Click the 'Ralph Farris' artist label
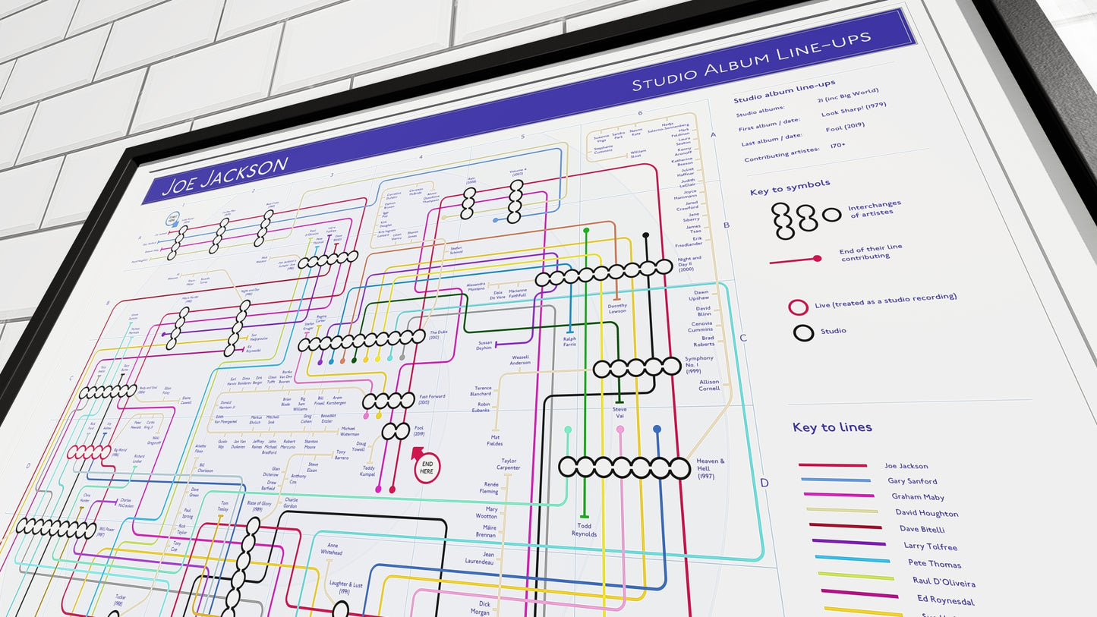Screen dimensions: 1097x617 [x=570, y=342]
